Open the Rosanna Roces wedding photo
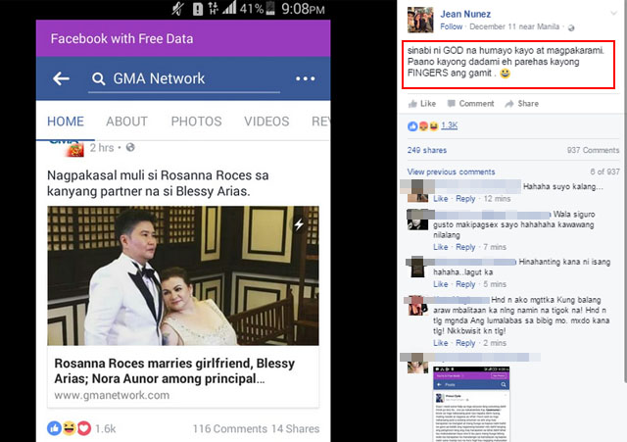This screenshot has height=442, width=627. [x=183, y=275]
